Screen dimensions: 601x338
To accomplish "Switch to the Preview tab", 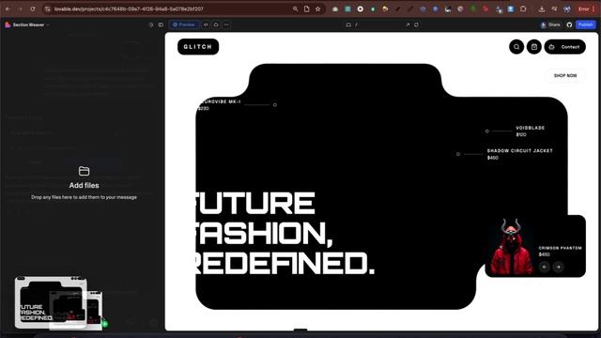I will click(x=184, y=24).
